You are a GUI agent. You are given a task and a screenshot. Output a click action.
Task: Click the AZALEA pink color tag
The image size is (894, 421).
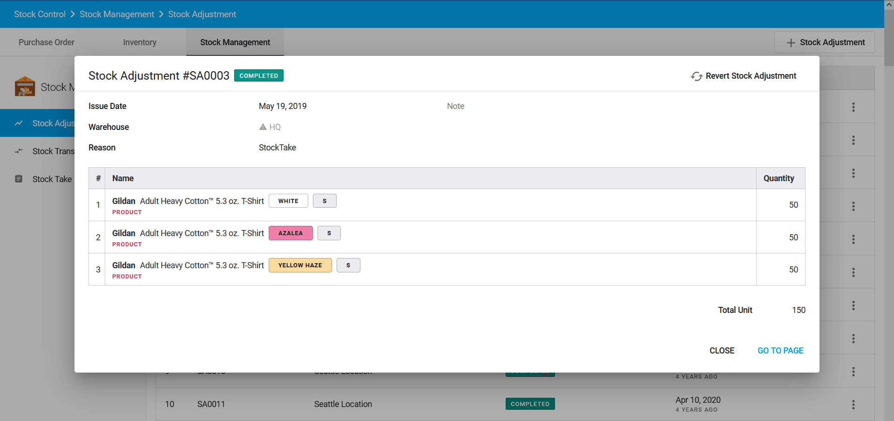coord(291,233)
